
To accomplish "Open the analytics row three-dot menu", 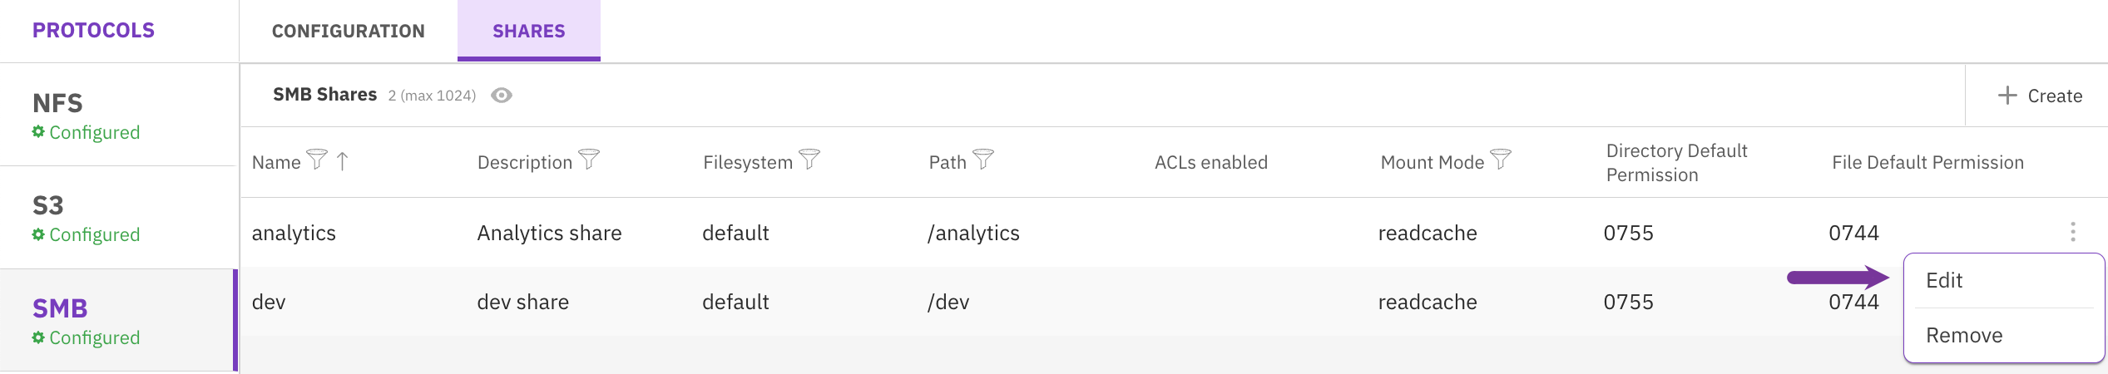I will (x=2072, y=232).
